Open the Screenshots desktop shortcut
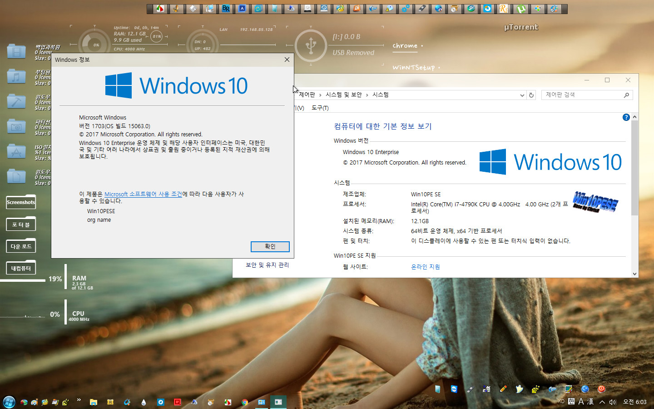The image size is (654, 409). click(x=21, y=202)
